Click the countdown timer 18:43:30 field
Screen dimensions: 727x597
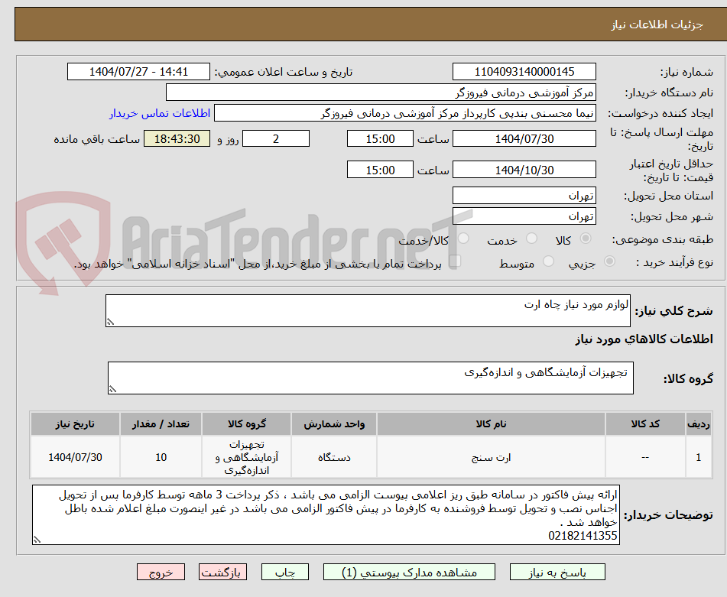pyautogui.click(x=177, y=138)
